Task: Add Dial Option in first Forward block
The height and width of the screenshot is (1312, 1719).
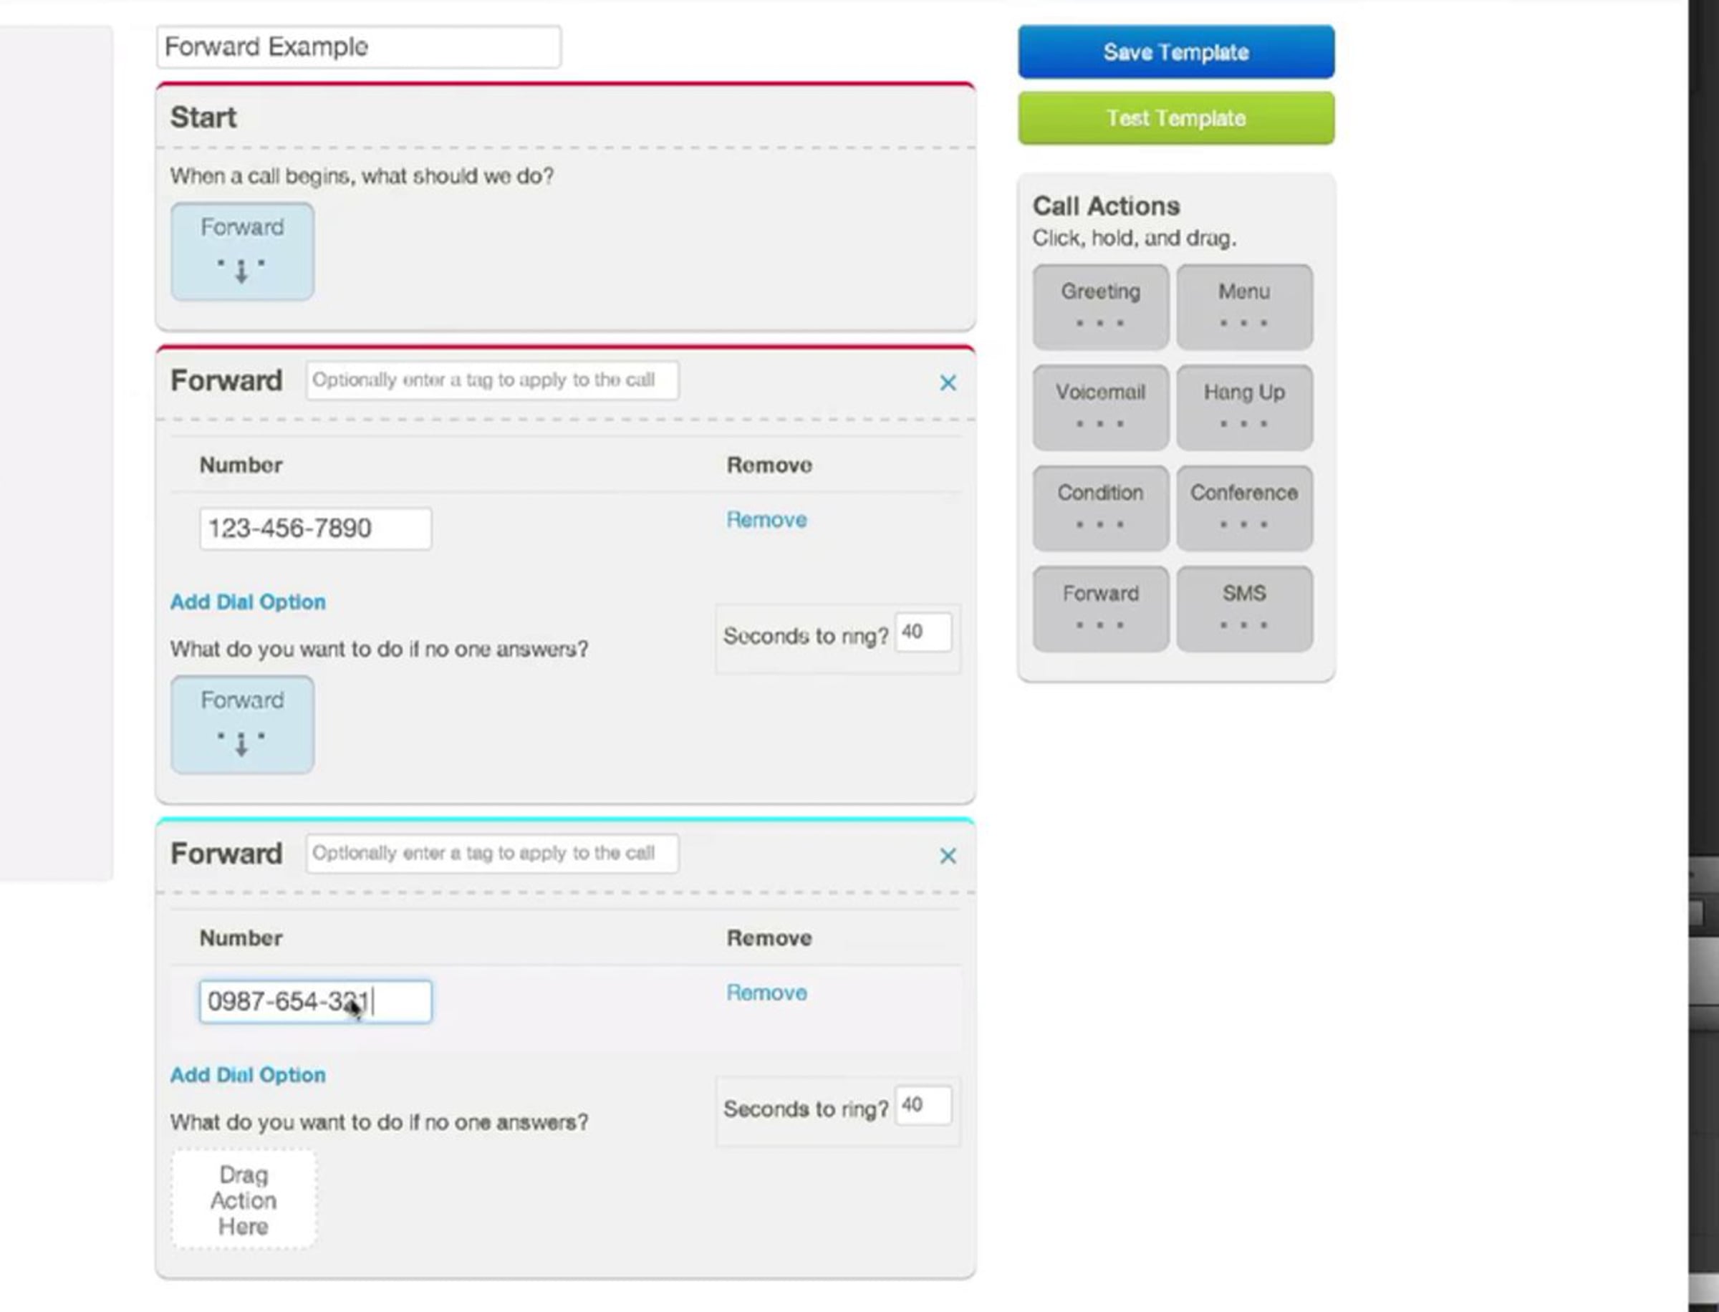Action: point(248,602)
